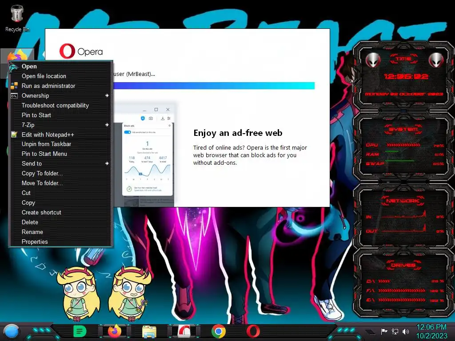The height and width of the screenshot is (341, 455).
Task: Expand the Ownership submenu
Action: [60, 96]
